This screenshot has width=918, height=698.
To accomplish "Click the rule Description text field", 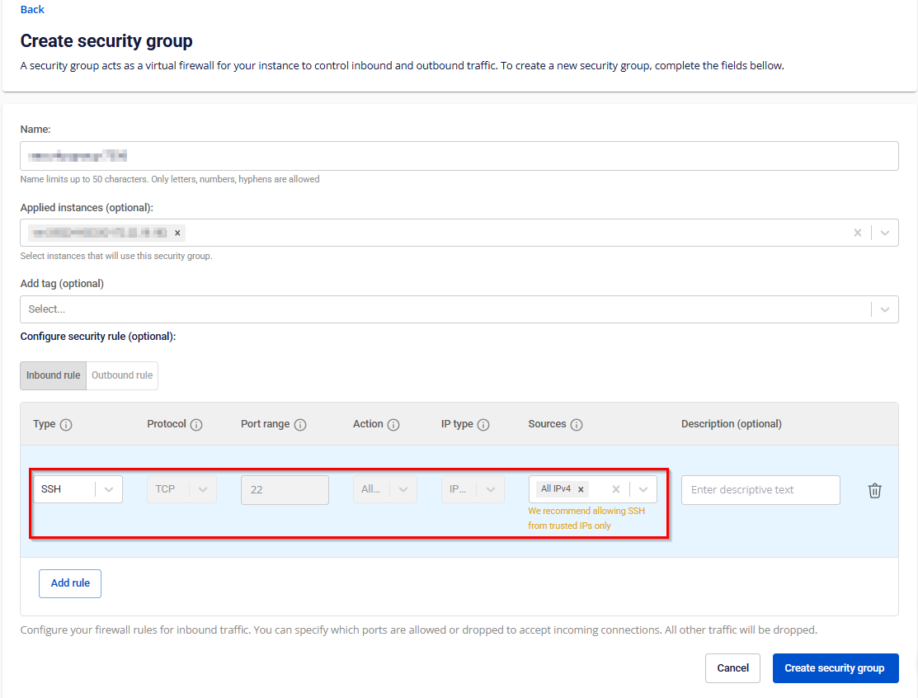I will pos(760,490).
